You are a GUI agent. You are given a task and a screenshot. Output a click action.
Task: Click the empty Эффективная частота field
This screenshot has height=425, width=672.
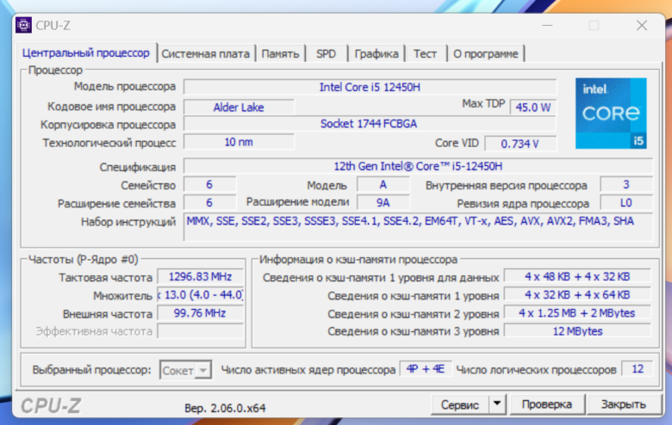200,331
